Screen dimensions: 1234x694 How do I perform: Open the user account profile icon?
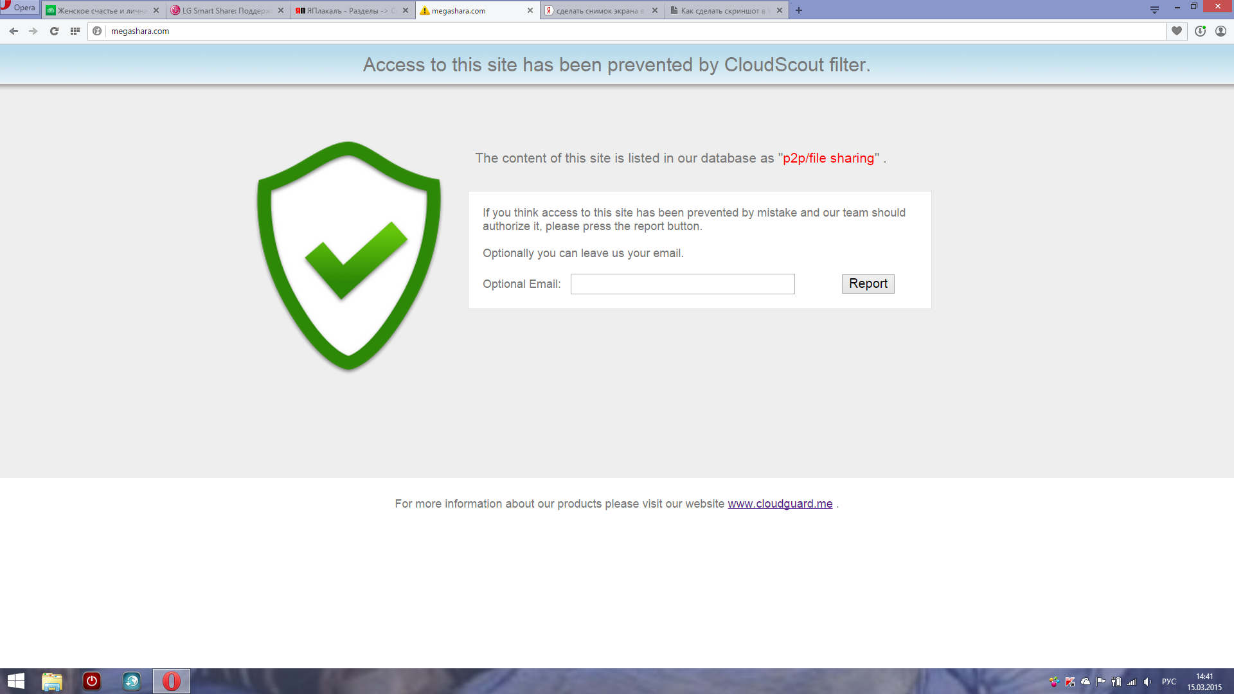point(1221,31)
